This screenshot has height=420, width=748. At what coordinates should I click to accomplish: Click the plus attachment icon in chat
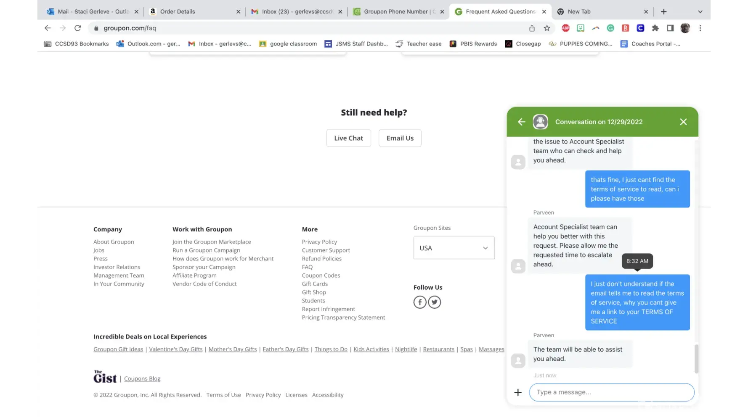click(x=518, y=392)
